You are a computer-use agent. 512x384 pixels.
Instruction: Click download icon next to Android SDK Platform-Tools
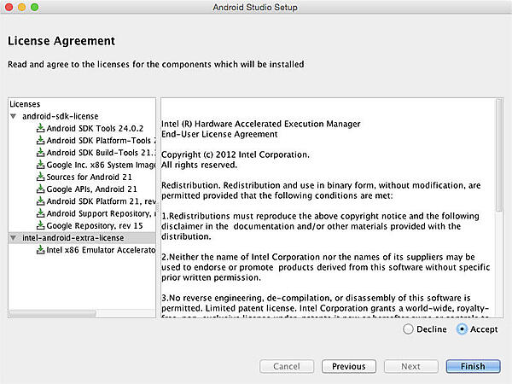pyautogui.click(x=40, y=140)
